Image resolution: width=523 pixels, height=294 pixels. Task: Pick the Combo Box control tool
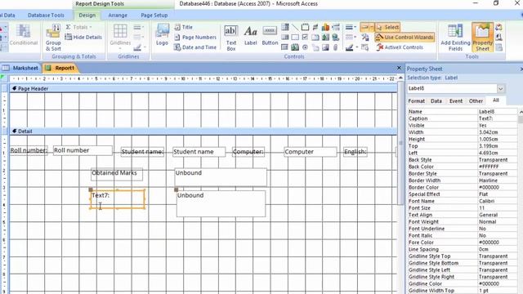[285, 27]
